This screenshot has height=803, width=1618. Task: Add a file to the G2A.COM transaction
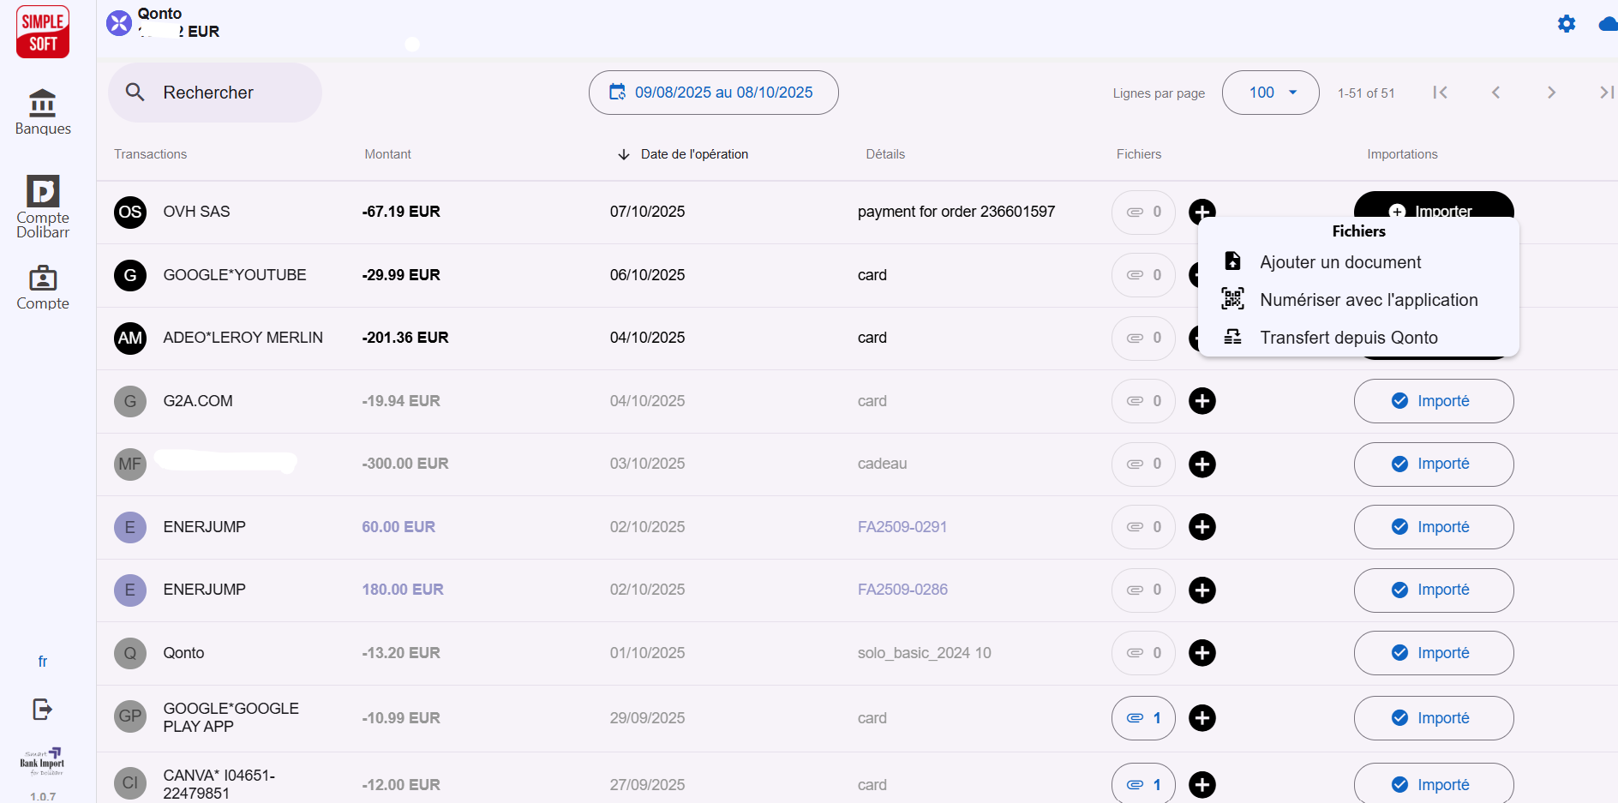click(1202, 400)
